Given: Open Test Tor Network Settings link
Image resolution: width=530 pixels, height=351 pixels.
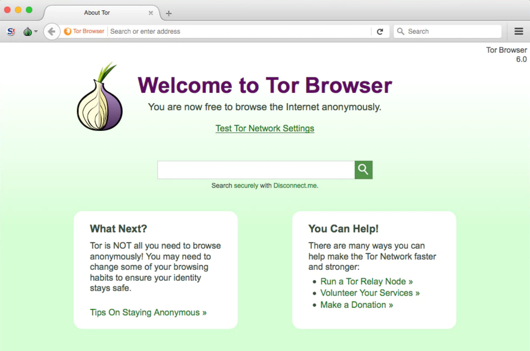Looking at the screenshot, I should click(x=265, y=129).
